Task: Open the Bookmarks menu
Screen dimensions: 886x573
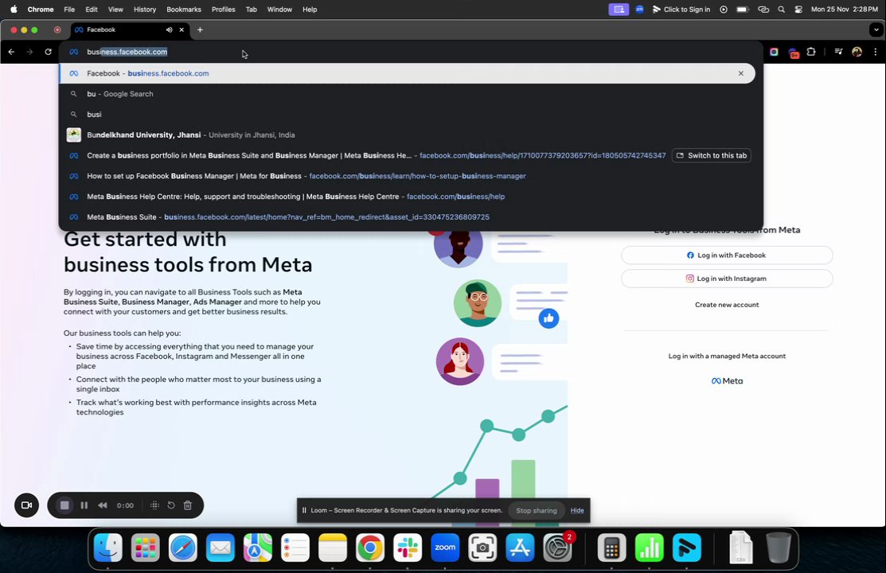Action: tap(184, 10)
